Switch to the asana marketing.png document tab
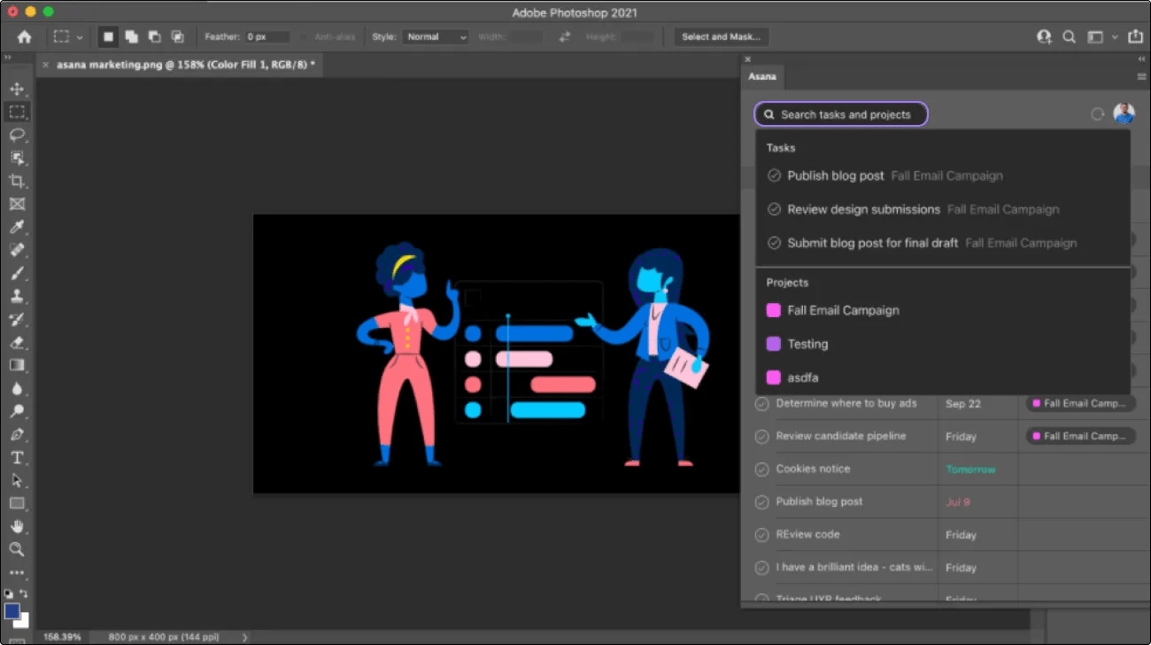This screenshot has width=1151, height=645. [184, 66]
